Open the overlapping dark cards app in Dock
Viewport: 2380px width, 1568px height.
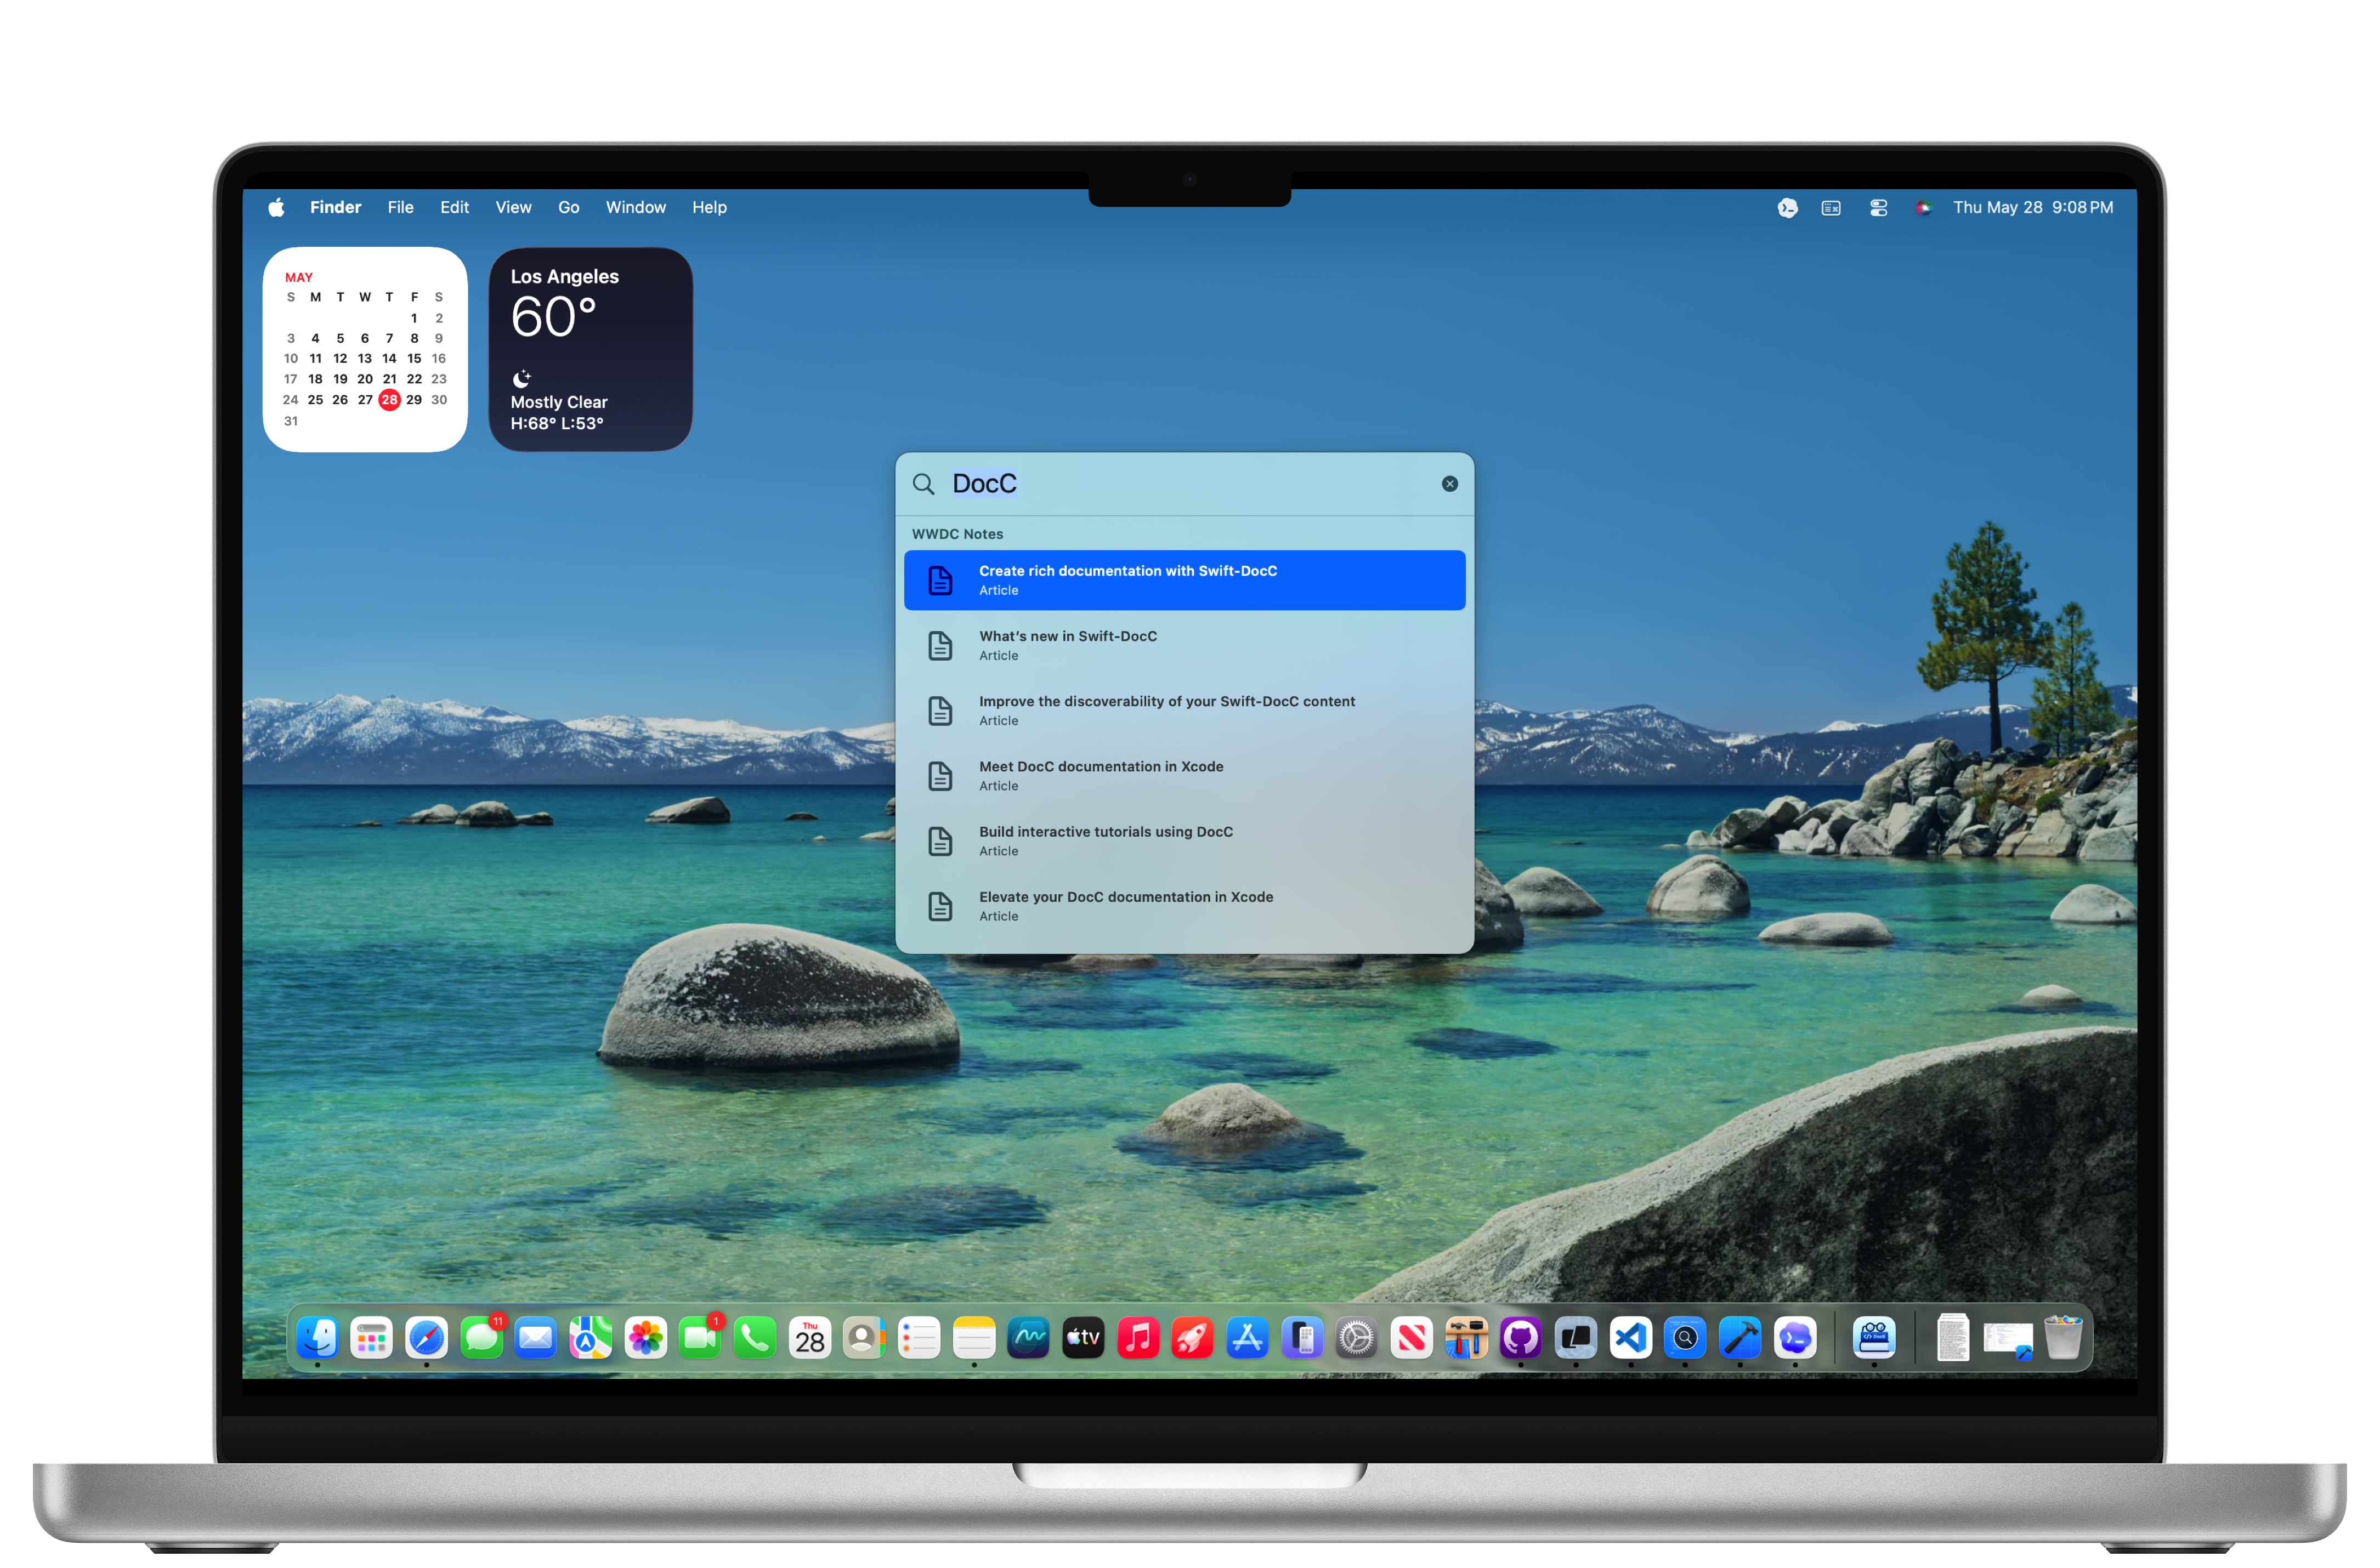coord(1575,1337)
